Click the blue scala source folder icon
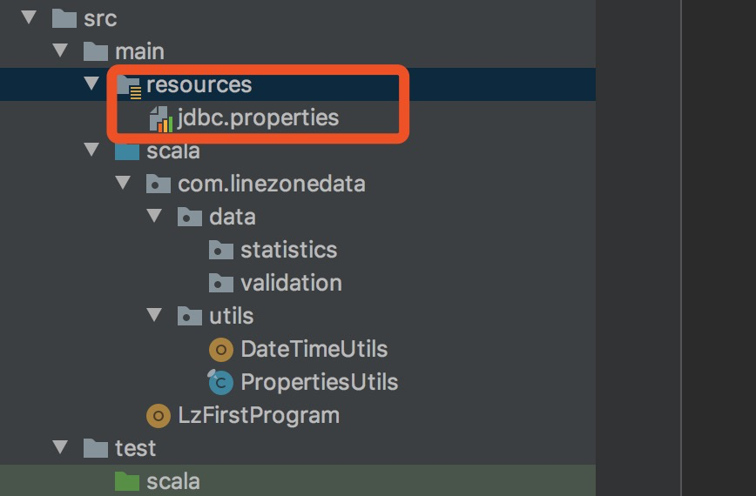The image size is (756, 496). pyautogui.click(x=127, y=151)
